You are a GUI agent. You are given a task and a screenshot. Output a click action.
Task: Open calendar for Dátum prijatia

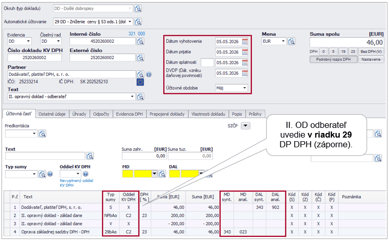click(245, 52)
